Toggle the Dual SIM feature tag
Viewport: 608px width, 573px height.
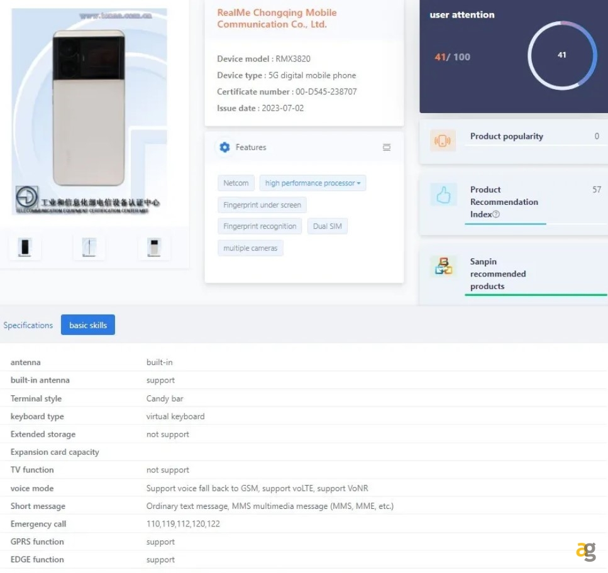pyautogui.click(x=327, y=226)
